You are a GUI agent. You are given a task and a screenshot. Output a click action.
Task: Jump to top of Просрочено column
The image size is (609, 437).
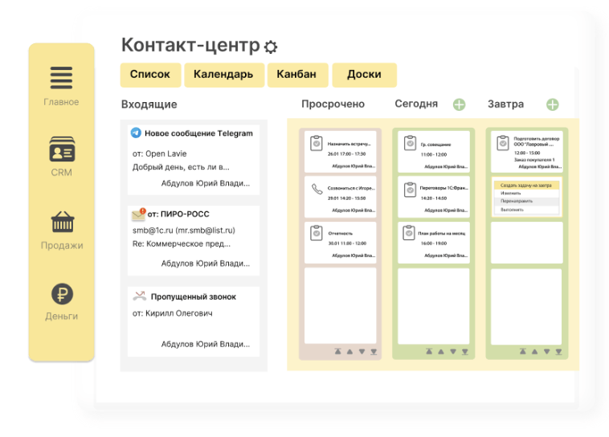338,352
